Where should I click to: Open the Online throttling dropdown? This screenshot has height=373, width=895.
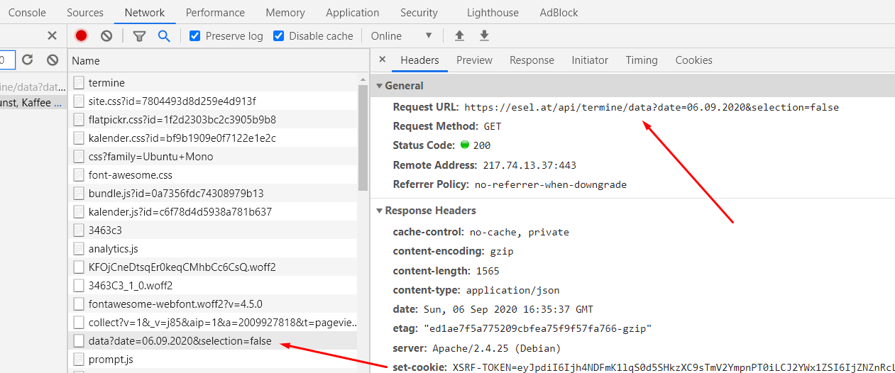tap(401, 35)
